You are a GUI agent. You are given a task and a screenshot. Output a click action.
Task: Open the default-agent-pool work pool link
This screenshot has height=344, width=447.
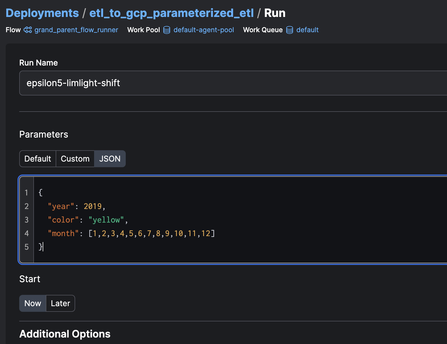(x=204, y=30)
